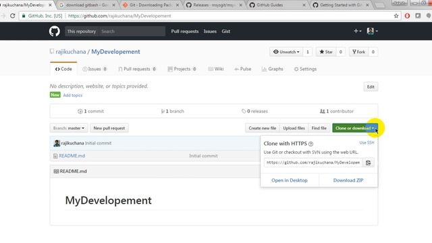Click the Initial commit message beside rajikuchana

click(98, 143)
